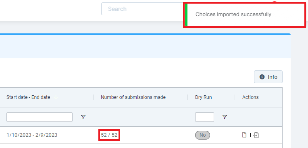Click the sort arrow beside Start date header
Viewport: 308px width, 148px height.
pyautogui.click(x=56, y=97)
